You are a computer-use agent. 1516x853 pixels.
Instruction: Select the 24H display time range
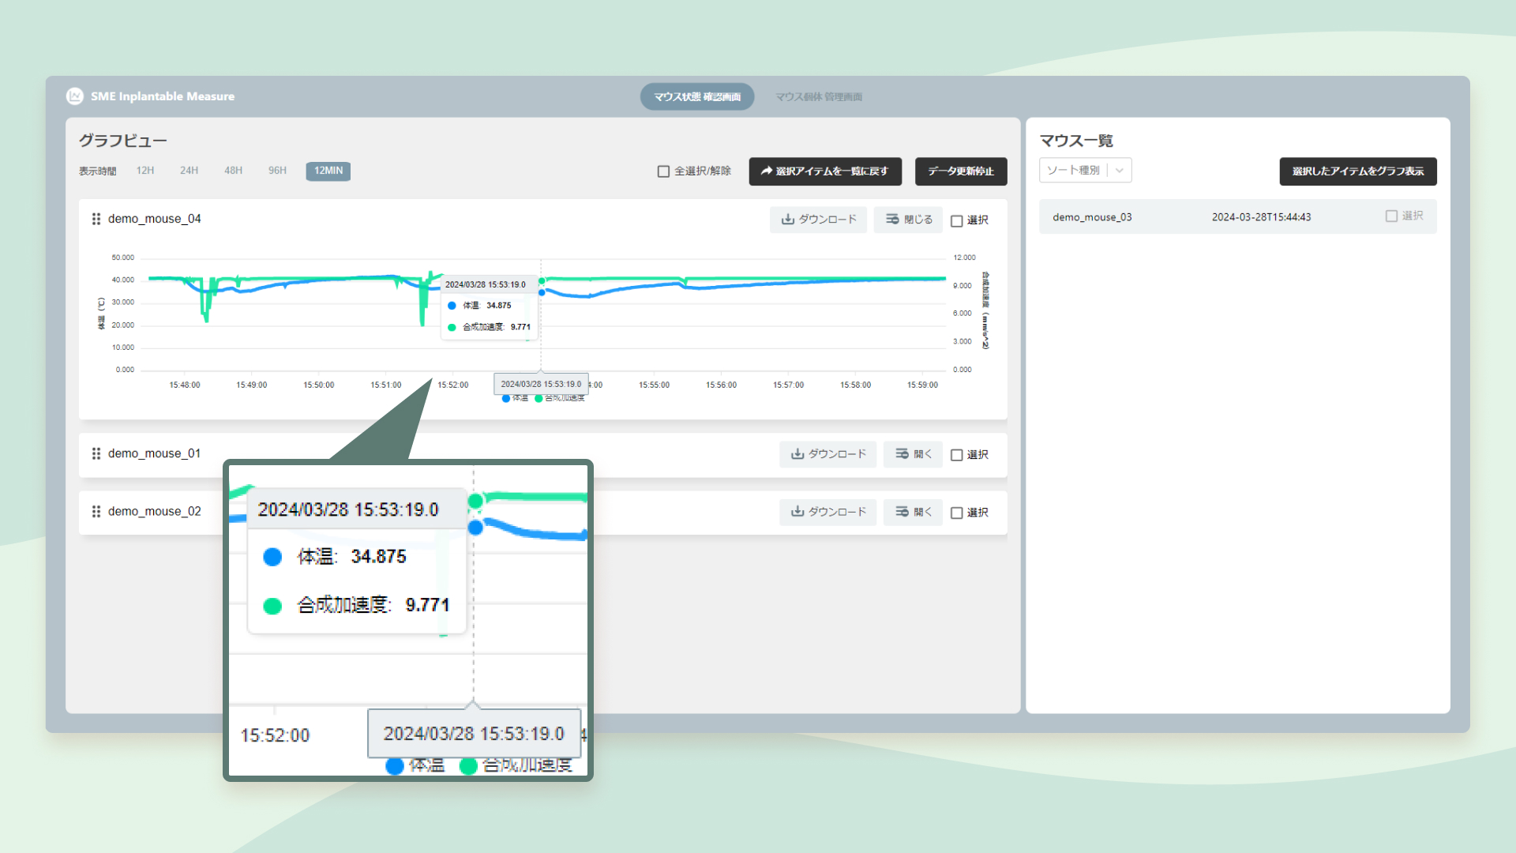(189, 171)
